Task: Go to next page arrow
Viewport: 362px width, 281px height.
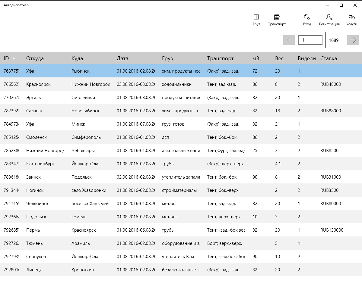Action: [x=353, y=40]
